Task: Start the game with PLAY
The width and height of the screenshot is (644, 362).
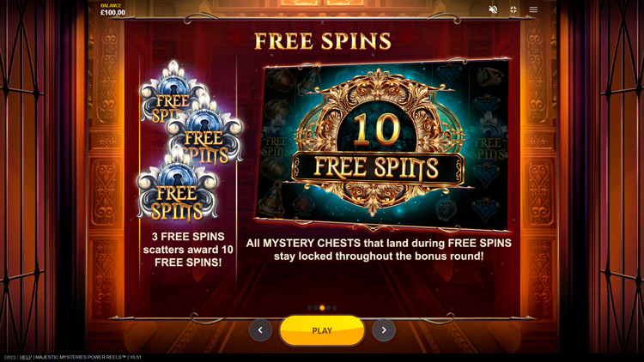Action: click(x=322, y=330)
